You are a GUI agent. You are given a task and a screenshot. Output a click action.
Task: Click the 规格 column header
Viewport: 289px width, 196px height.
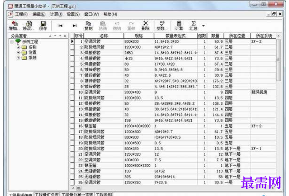tap(139, 36)
